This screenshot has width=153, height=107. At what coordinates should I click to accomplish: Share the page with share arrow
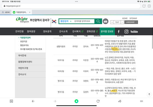point(120,101)
